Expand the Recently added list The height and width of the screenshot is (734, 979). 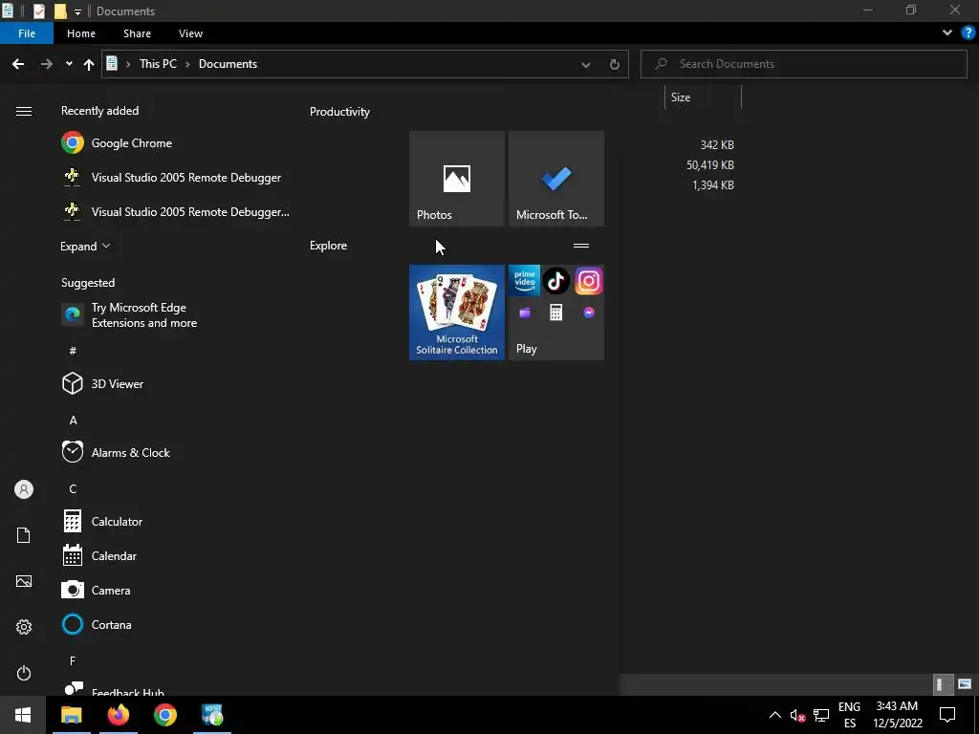tap(85, 246)
